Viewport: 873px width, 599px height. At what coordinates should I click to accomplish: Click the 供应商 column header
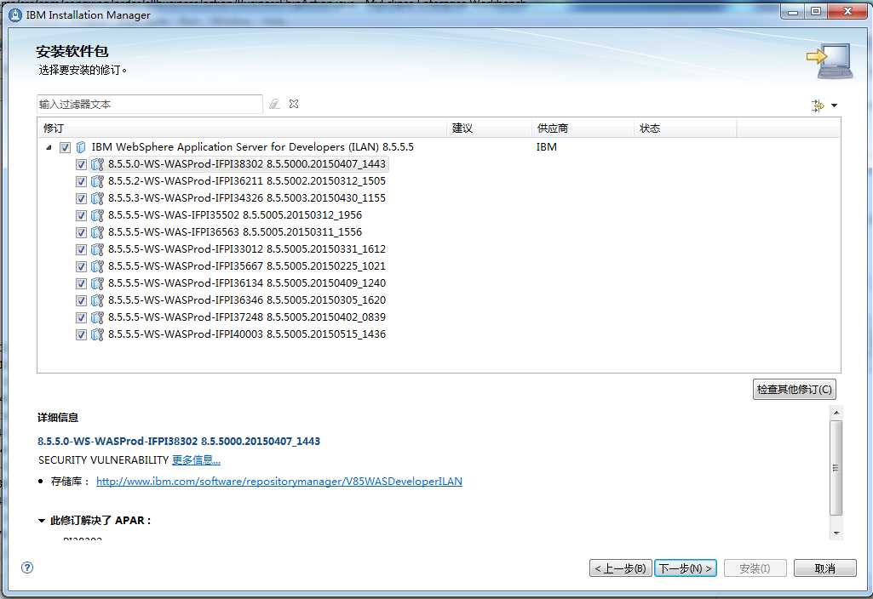(583, 128)
